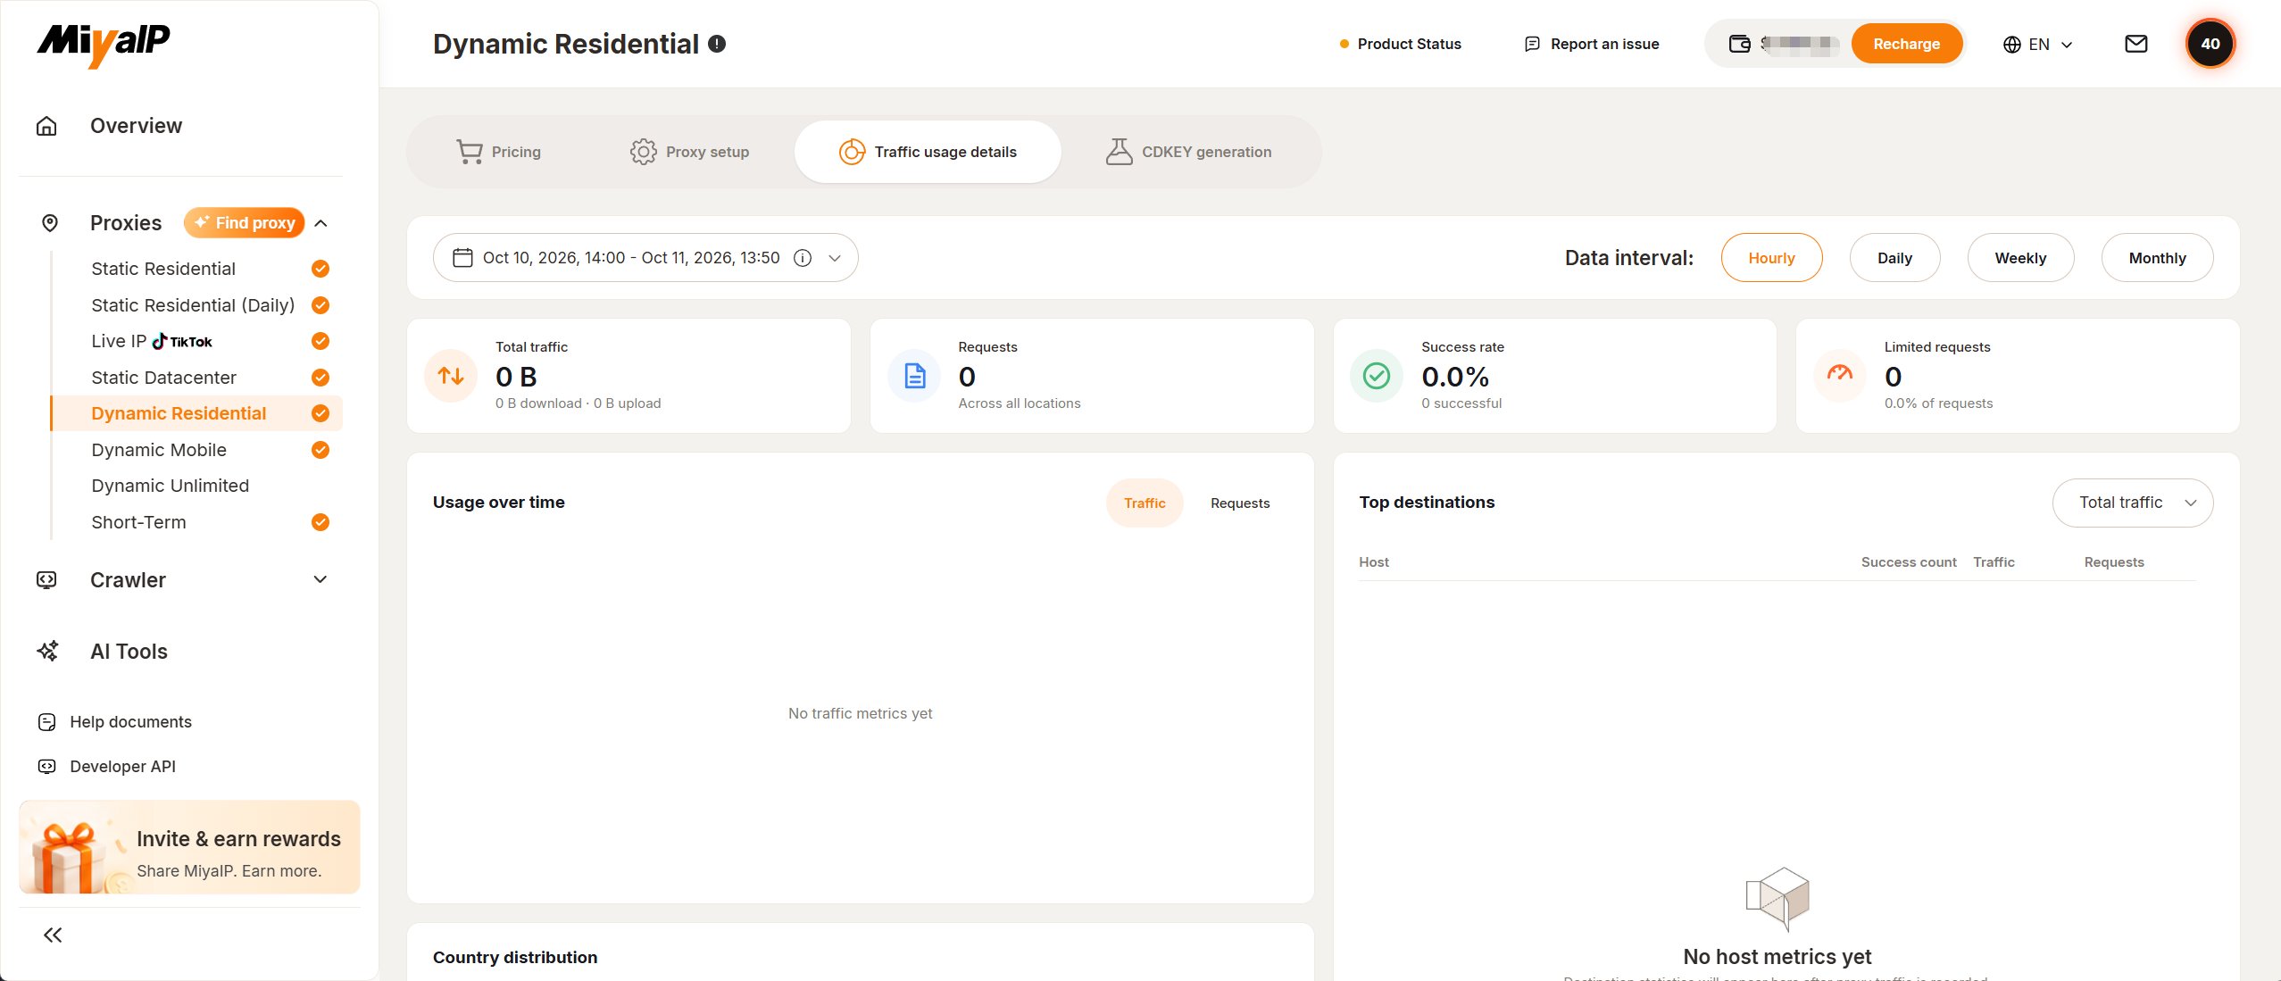
Task: Open the mail inbox icon
Action: [2135, 44]
